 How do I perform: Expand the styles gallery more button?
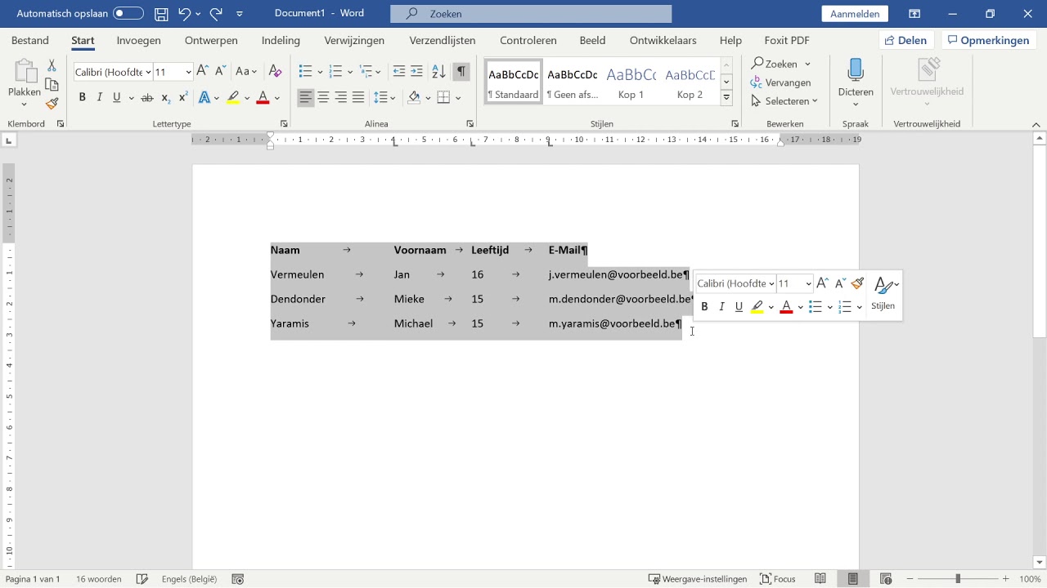pos(726,98)
